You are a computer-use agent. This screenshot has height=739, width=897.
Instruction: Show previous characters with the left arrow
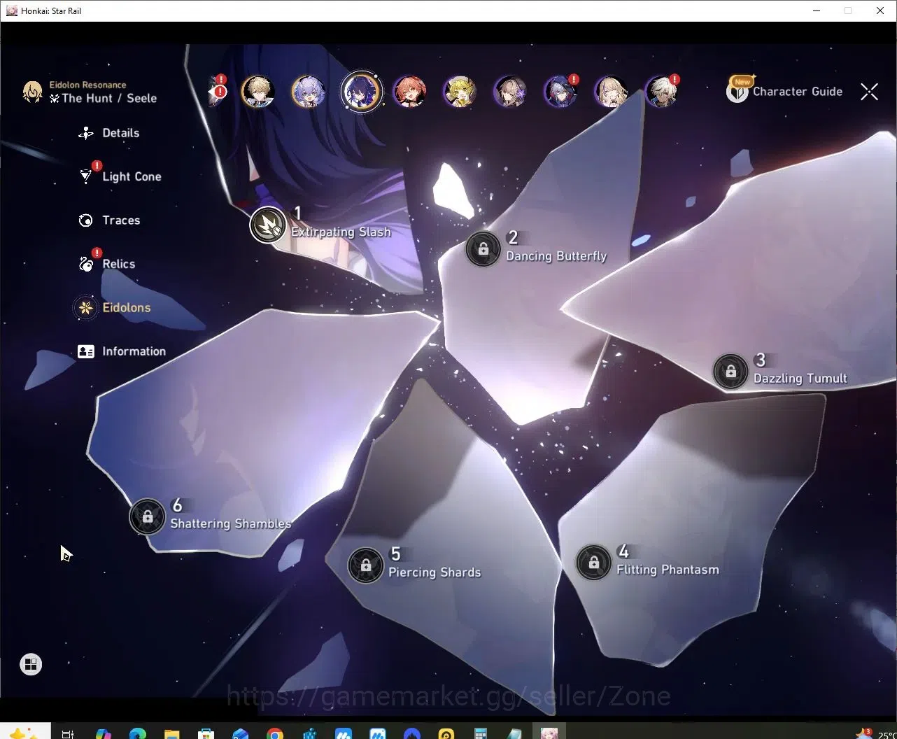click(216, 92)
